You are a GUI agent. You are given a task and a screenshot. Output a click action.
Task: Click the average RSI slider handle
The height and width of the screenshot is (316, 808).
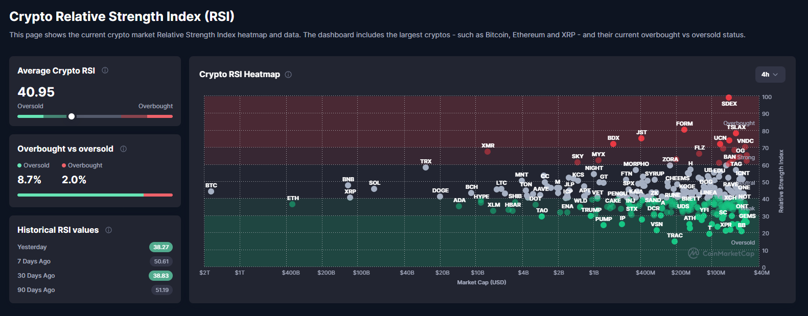72,116
